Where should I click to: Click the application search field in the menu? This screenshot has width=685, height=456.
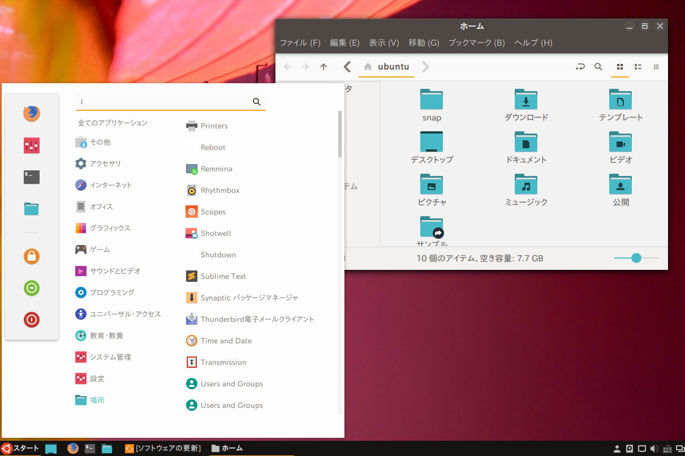coord(164,101)
